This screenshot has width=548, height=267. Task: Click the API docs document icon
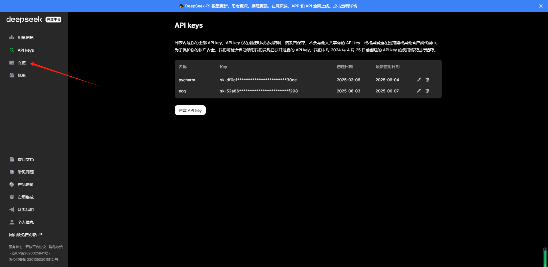tap(12, 159)
